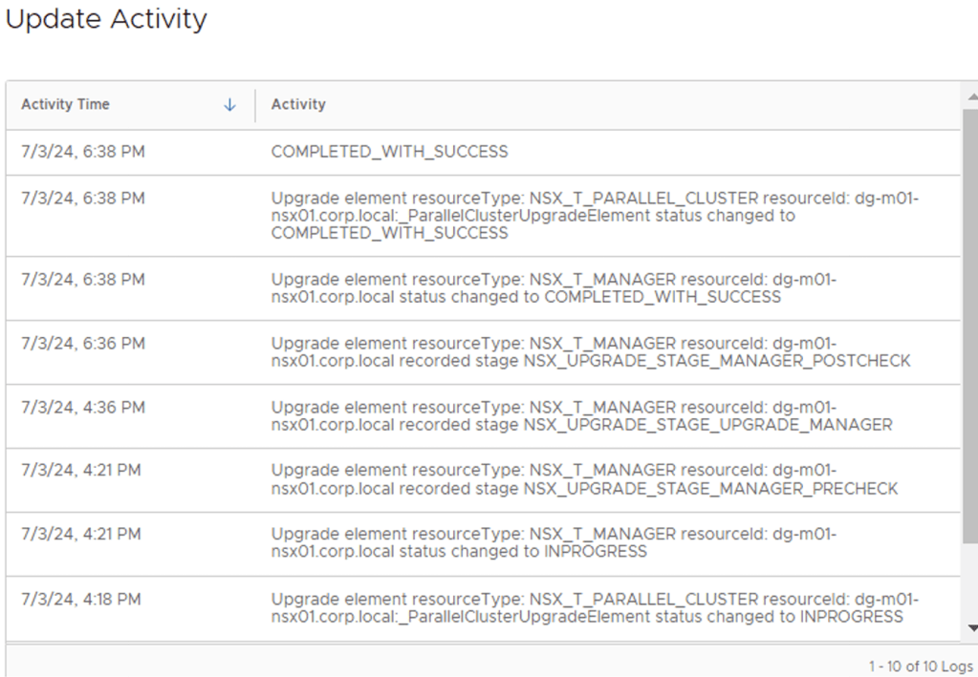
Task: Click the scrollbar down arrow
Action: click(972, 627)
